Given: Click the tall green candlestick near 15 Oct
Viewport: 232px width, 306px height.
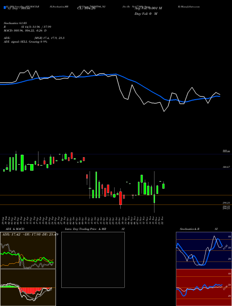Looking at the screenshot, I should 96,185.
